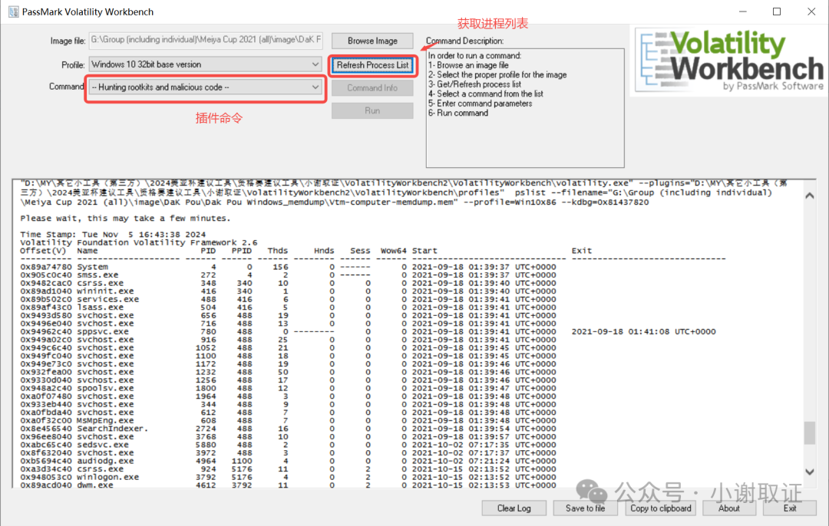Select the dwm.exe row

[288, 485]
